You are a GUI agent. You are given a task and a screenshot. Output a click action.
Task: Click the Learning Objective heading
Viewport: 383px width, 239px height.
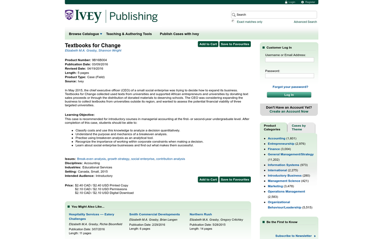[79, 115]
